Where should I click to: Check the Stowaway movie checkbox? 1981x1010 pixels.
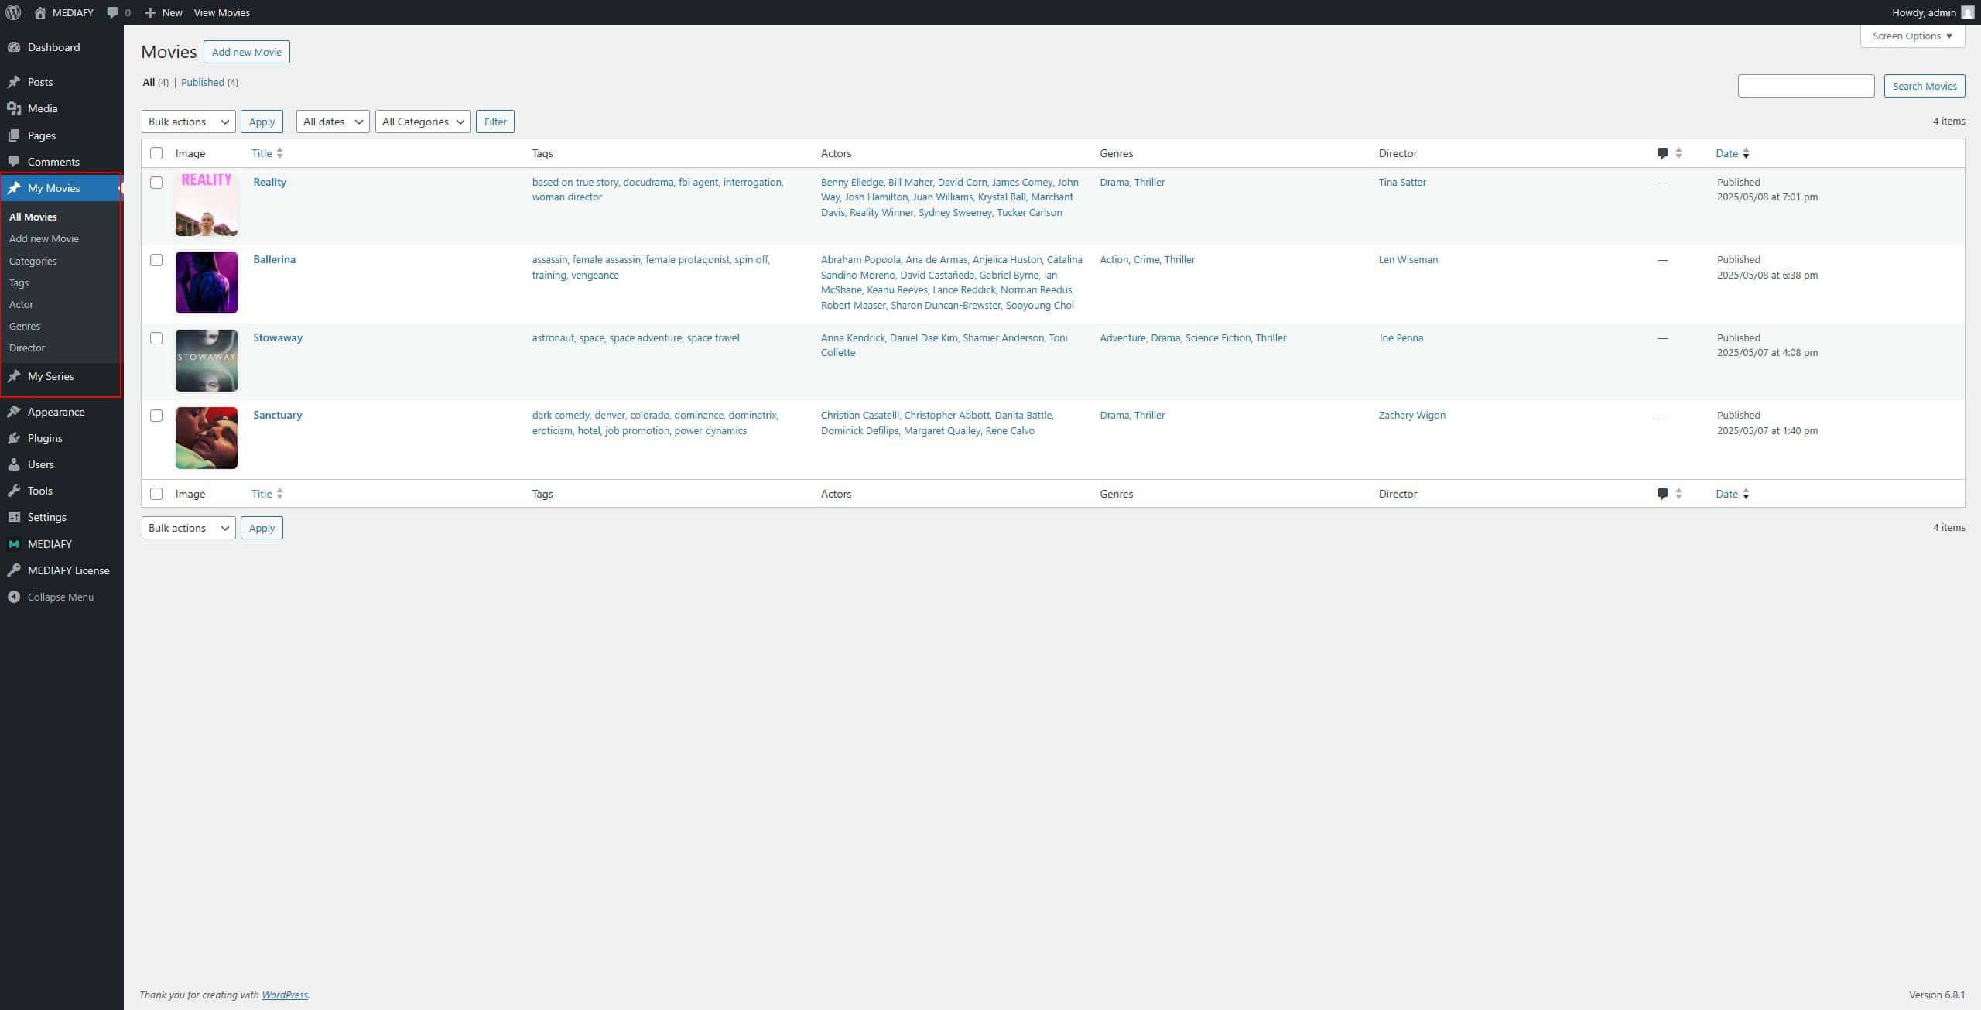click(156, 338)
